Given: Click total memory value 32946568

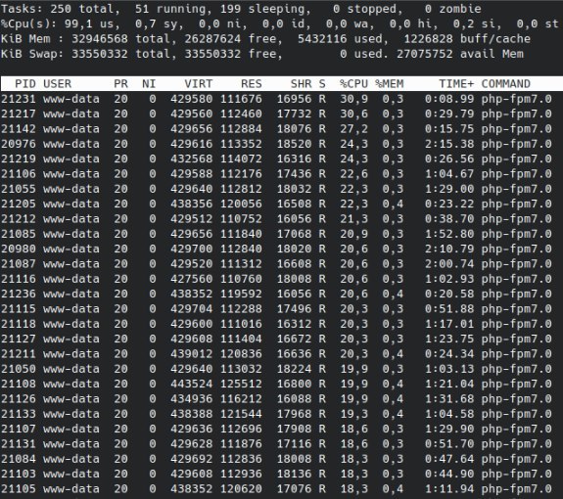Looking at the screenshot, I should (x=100, y=39).
